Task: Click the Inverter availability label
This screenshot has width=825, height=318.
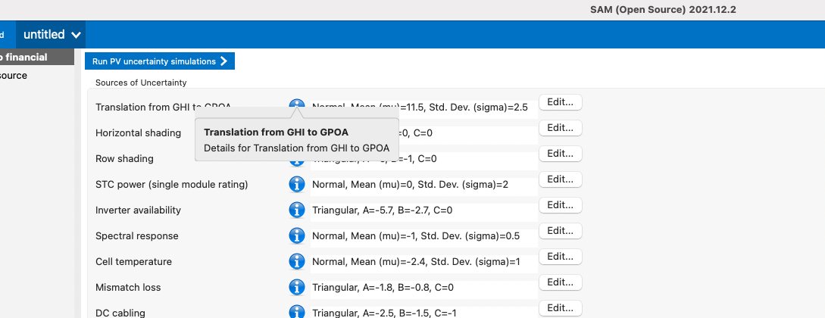Action: (138, 210)
